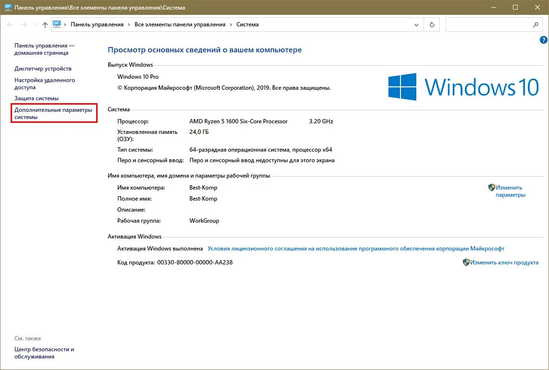The image size is (549, 370).
Task: Click 'AMD Ryzen 5 1600 Six-Core Processor' text
Action: click(x=238, y=121)
